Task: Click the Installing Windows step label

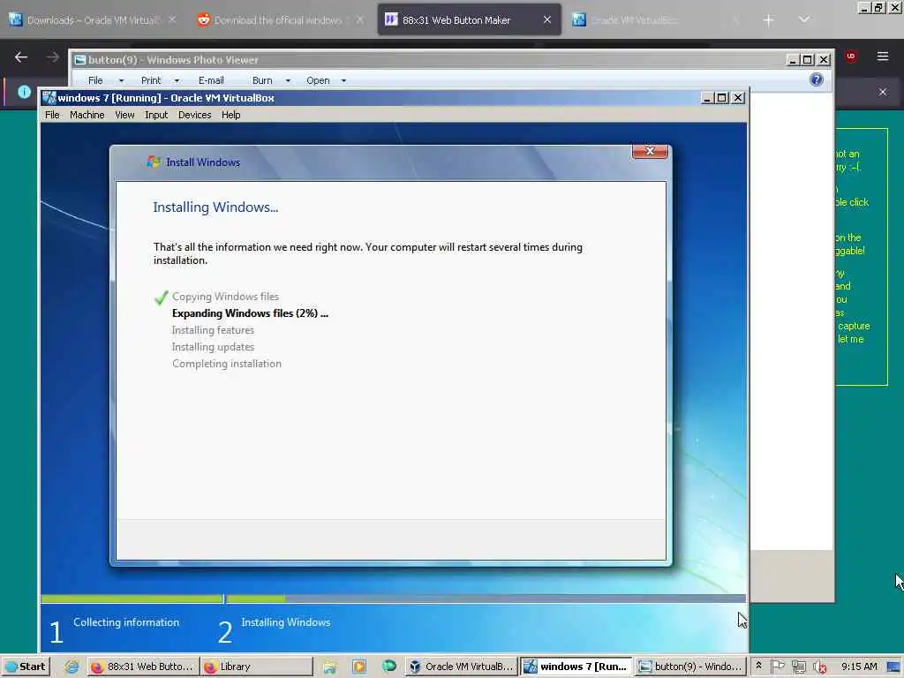Action: click(285, 622)
